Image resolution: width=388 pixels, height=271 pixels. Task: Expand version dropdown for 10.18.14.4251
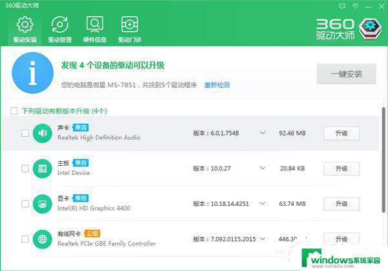[x=263, y=203]
